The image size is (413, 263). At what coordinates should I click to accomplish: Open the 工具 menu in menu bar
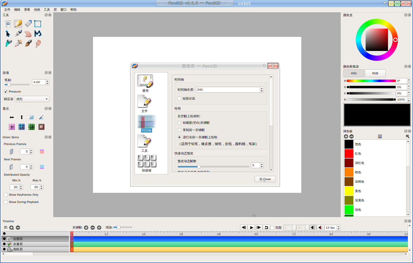click(x=47, y=10)
